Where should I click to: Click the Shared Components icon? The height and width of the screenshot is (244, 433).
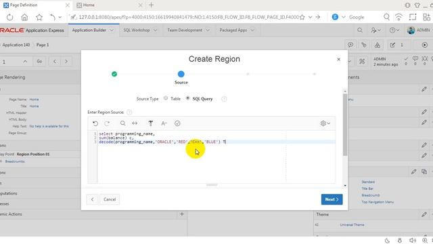point(378,45)
